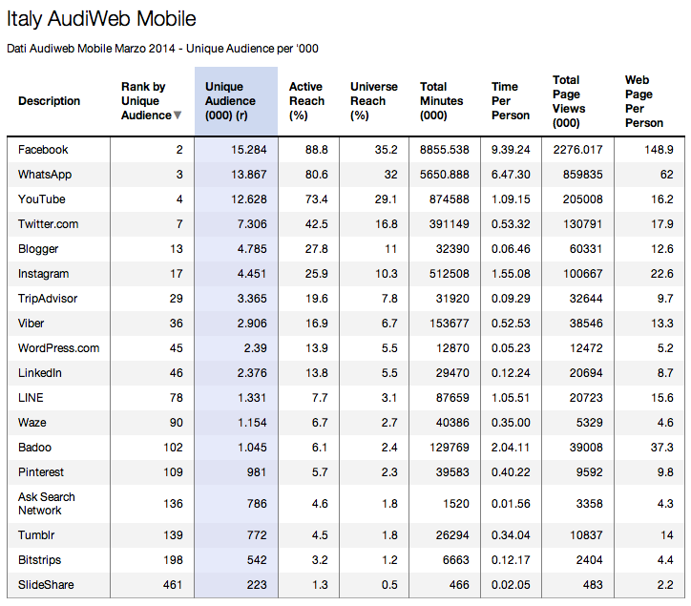Select the Bitstrips row label
This screenshot has width=691, height=606.
(x=39, y=560)
